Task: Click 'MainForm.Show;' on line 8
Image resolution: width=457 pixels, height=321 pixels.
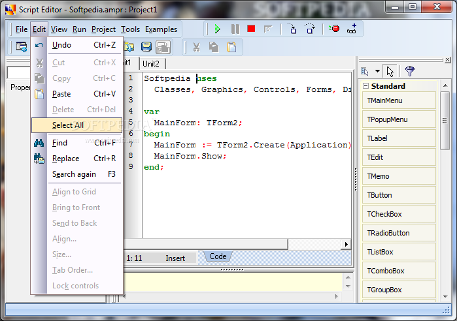Action: pyautogui.click(x=190, y=156)
